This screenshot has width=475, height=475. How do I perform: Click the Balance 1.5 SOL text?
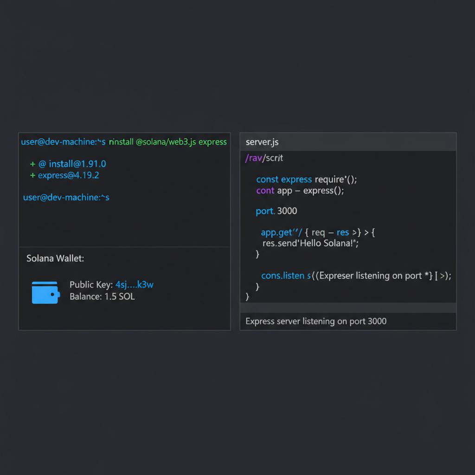[103, 296]
